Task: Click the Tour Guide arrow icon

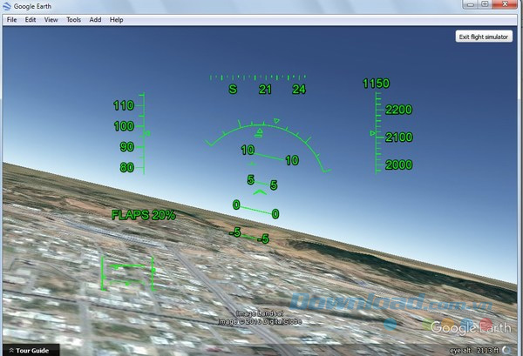Action: (x=9, y=350)
